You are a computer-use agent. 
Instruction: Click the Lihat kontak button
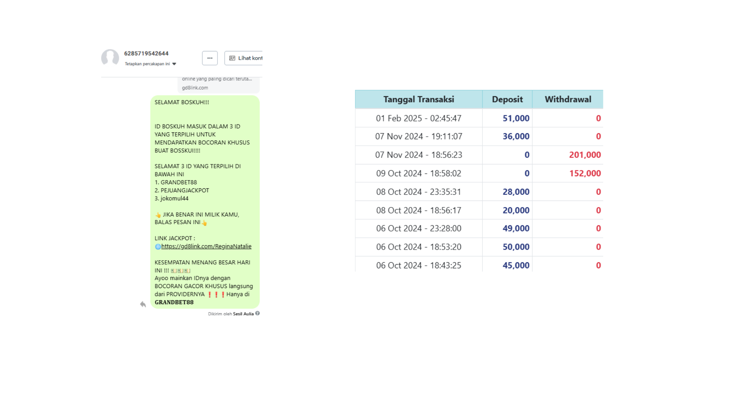click(x=245, y=58)
